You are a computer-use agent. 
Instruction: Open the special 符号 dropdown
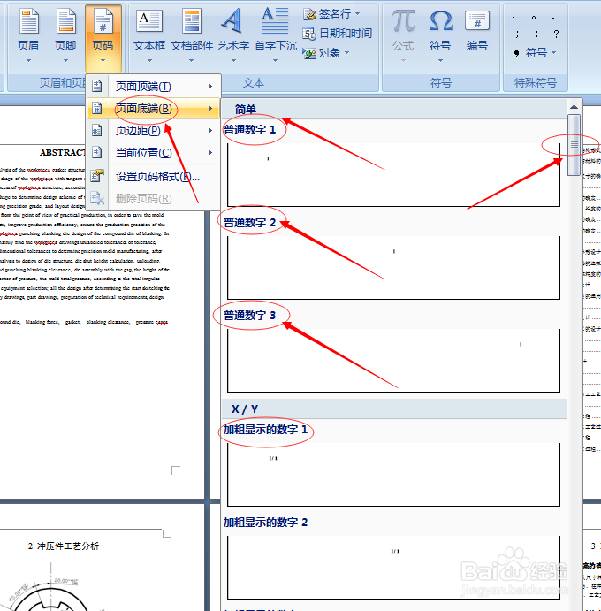tap(553, 52)
